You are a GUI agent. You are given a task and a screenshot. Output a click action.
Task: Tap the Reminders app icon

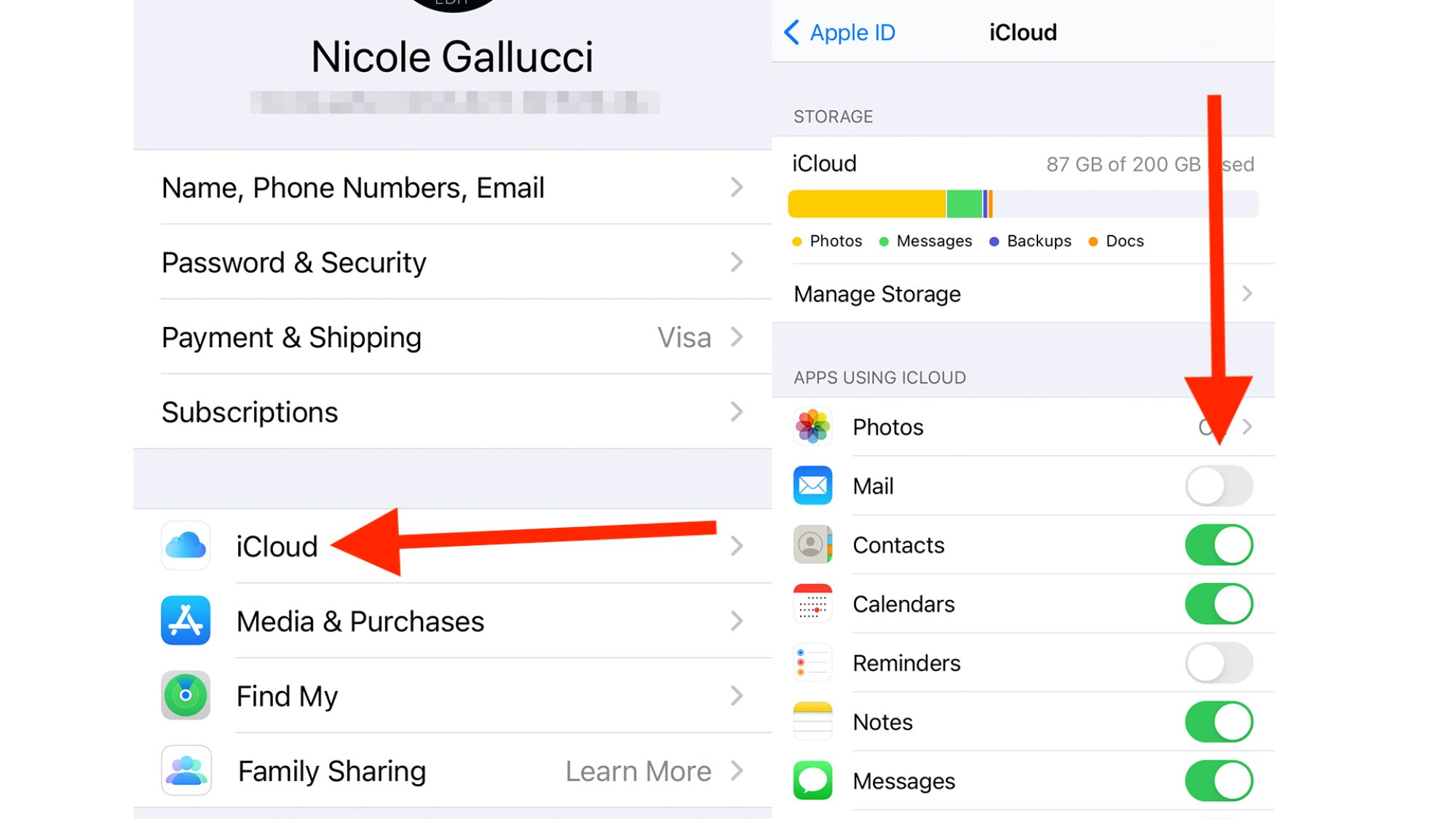pos(812,662)
